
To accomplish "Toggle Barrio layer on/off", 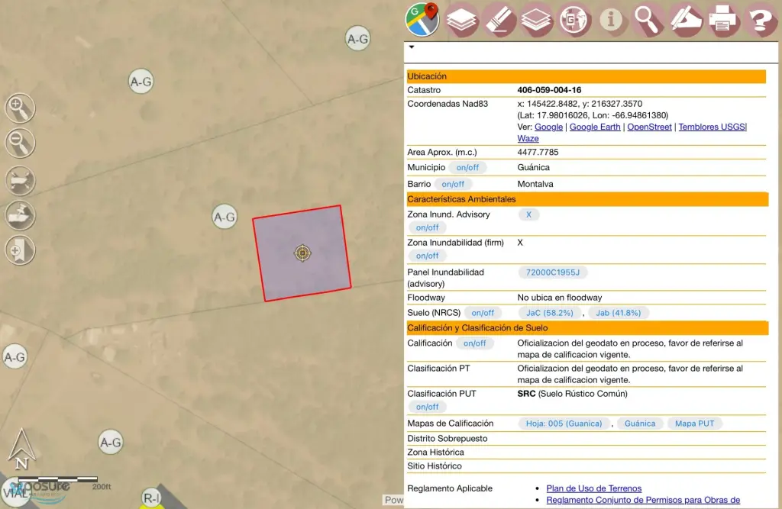I will click(453, 184).
